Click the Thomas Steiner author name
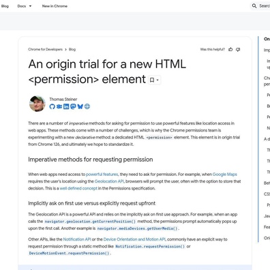 click(63, 100)
